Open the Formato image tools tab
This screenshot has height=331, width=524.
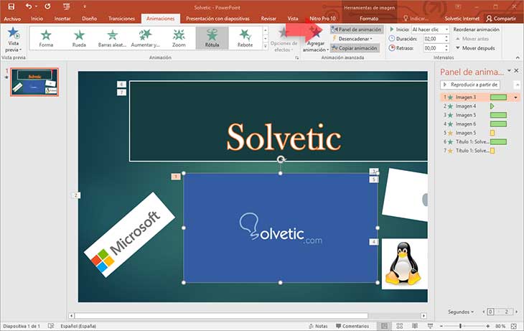tap(369, 19)
